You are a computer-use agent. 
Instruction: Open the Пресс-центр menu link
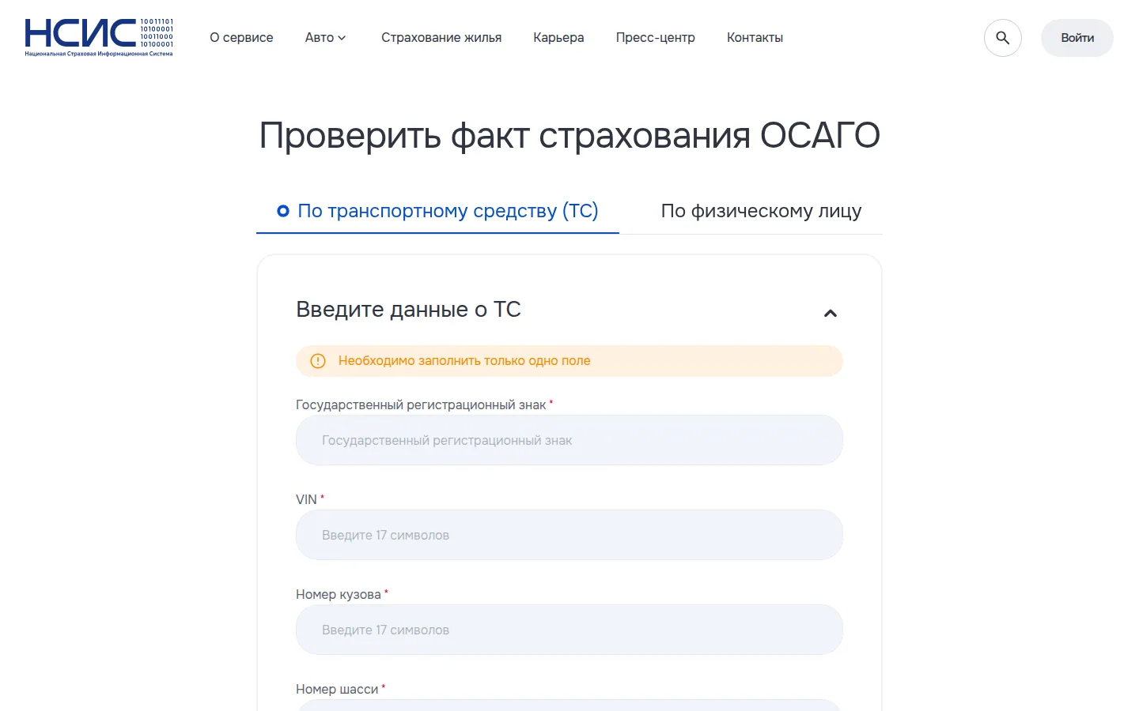(x=655, y=38)
